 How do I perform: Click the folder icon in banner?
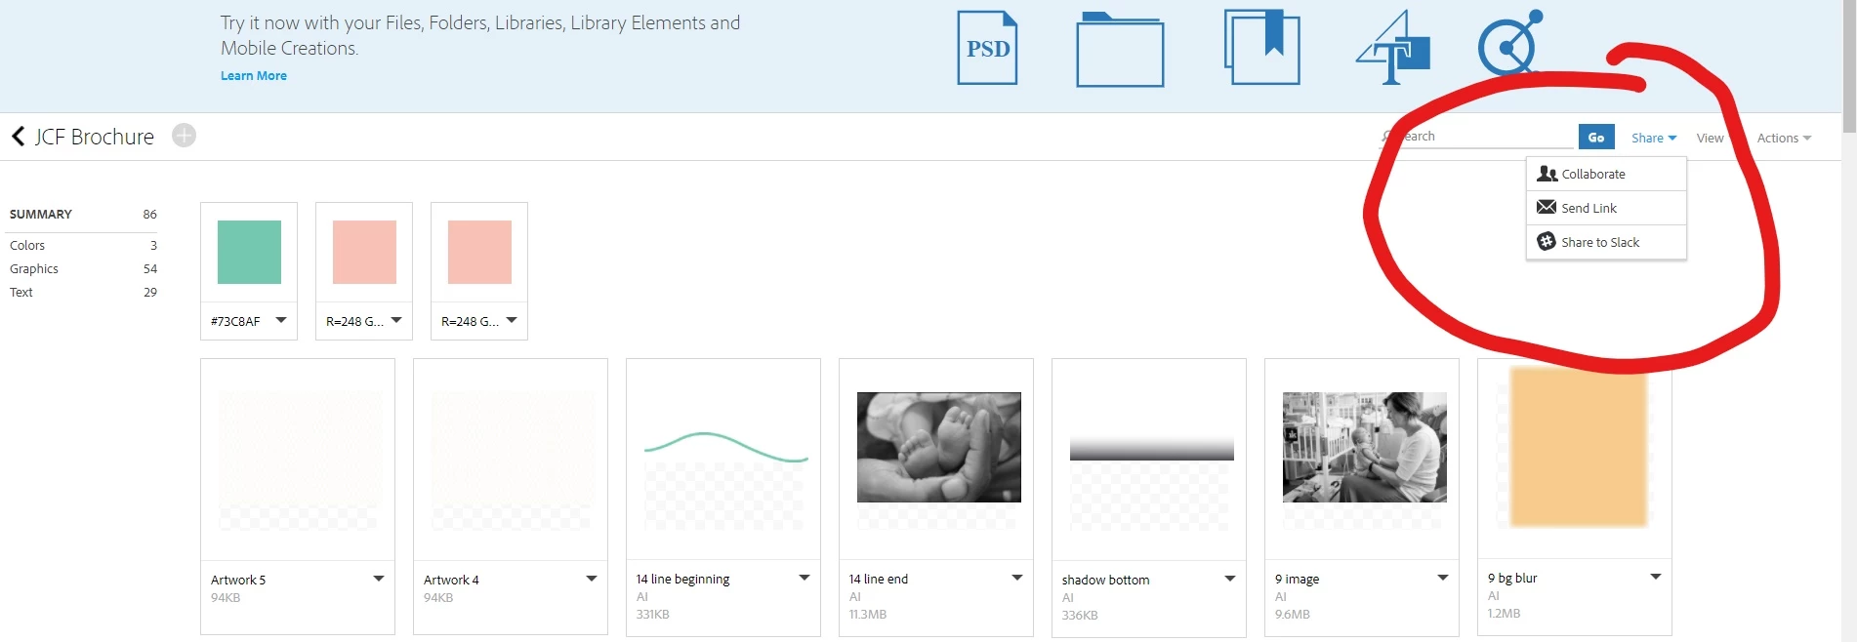coord(1120,50)
